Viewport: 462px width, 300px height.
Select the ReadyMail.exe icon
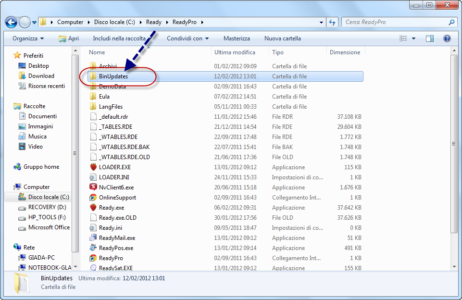click(x=93, y=237)
